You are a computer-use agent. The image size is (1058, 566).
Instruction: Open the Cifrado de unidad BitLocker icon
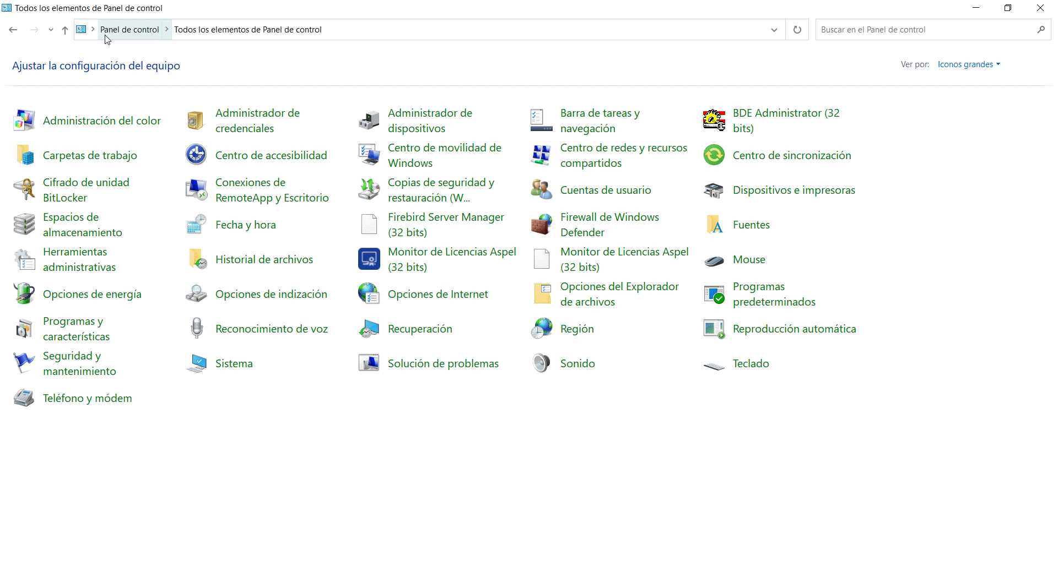pyautogui.click(x=24, y=190)
